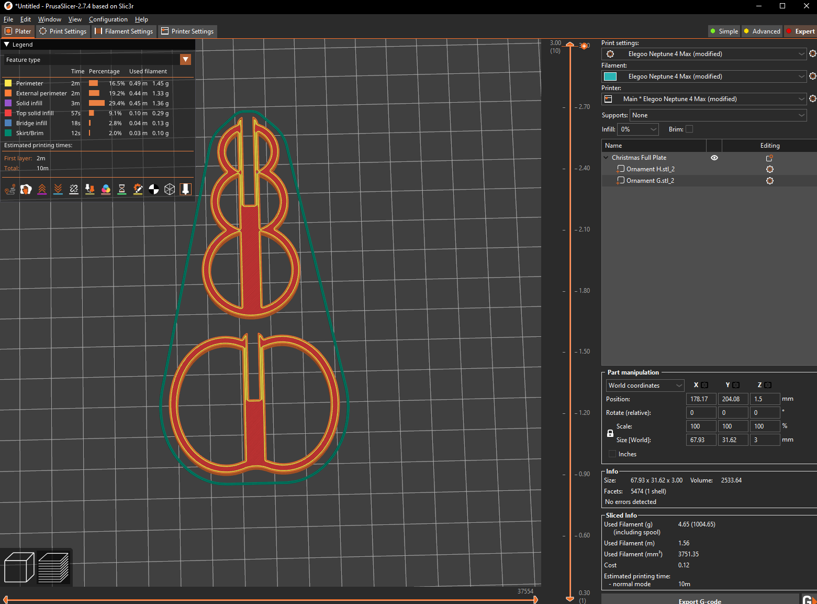Open Feature type view dropdown arrow
817x604 pixels.
(x=185, y=60)
